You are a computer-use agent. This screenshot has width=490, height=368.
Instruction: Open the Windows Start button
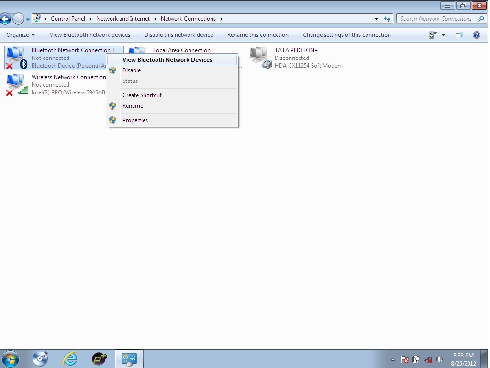tap(10, 358)
